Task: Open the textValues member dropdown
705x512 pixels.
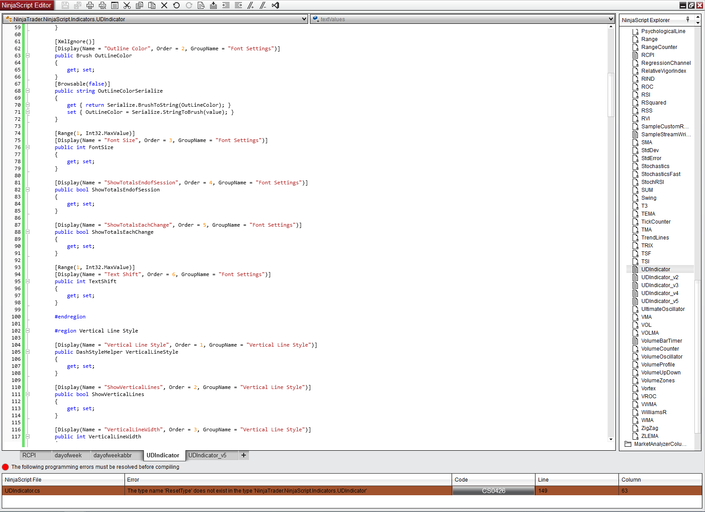Action: [x=462, y=19]
